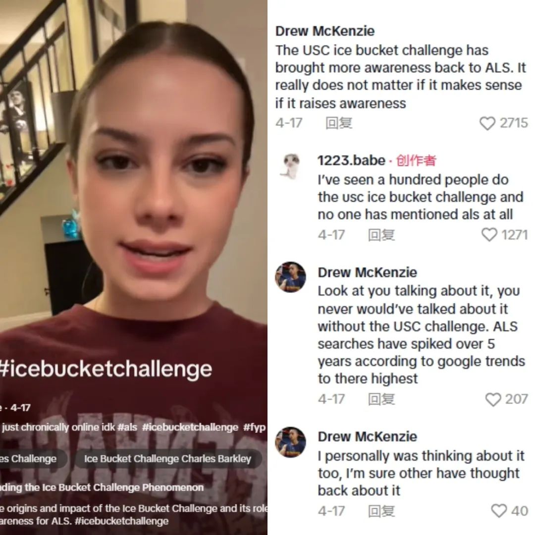This screenshot has height=535, width=535.
Task: Open the top Drew McKenzie username
Action: [x=325, y=31]
